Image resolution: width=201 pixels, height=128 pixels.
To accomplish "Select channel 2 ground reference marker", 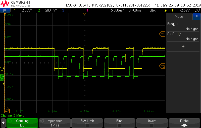I will pyautogui.click(x=2, y=77).
